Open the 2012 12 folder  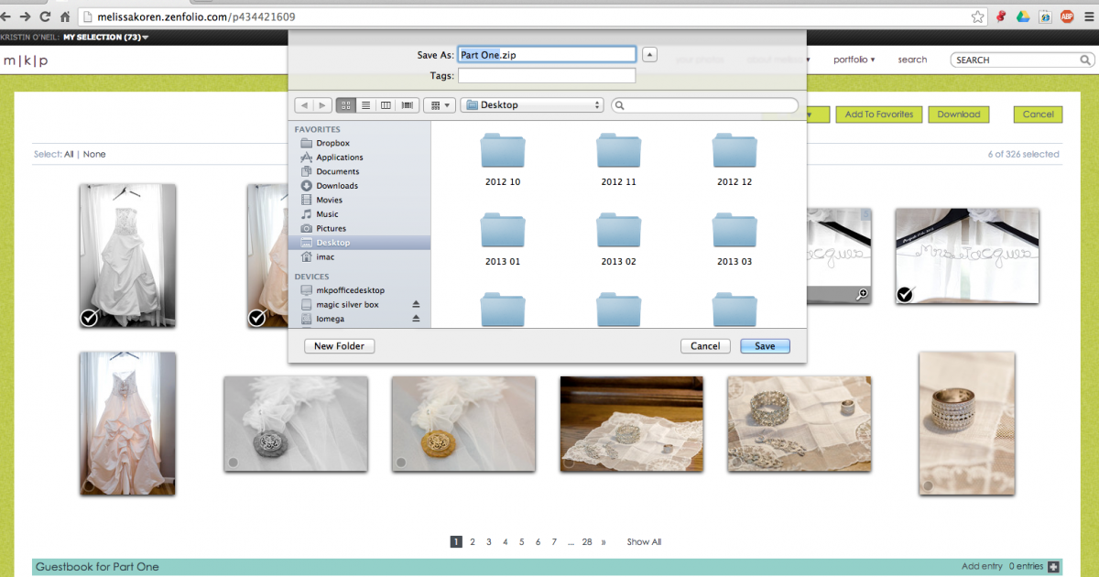(734, 159)
